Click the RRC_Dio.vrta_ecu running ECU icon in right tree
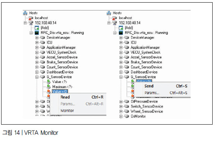This screenshot has height=147, width=216. [121, 33]
